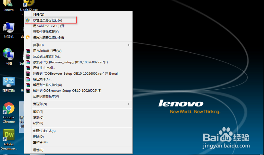The width and height of the screenshot is (264, 155).
Task: Click the WinRAR icon next to 压缩并 E-mail...
Action: (28, 68)
